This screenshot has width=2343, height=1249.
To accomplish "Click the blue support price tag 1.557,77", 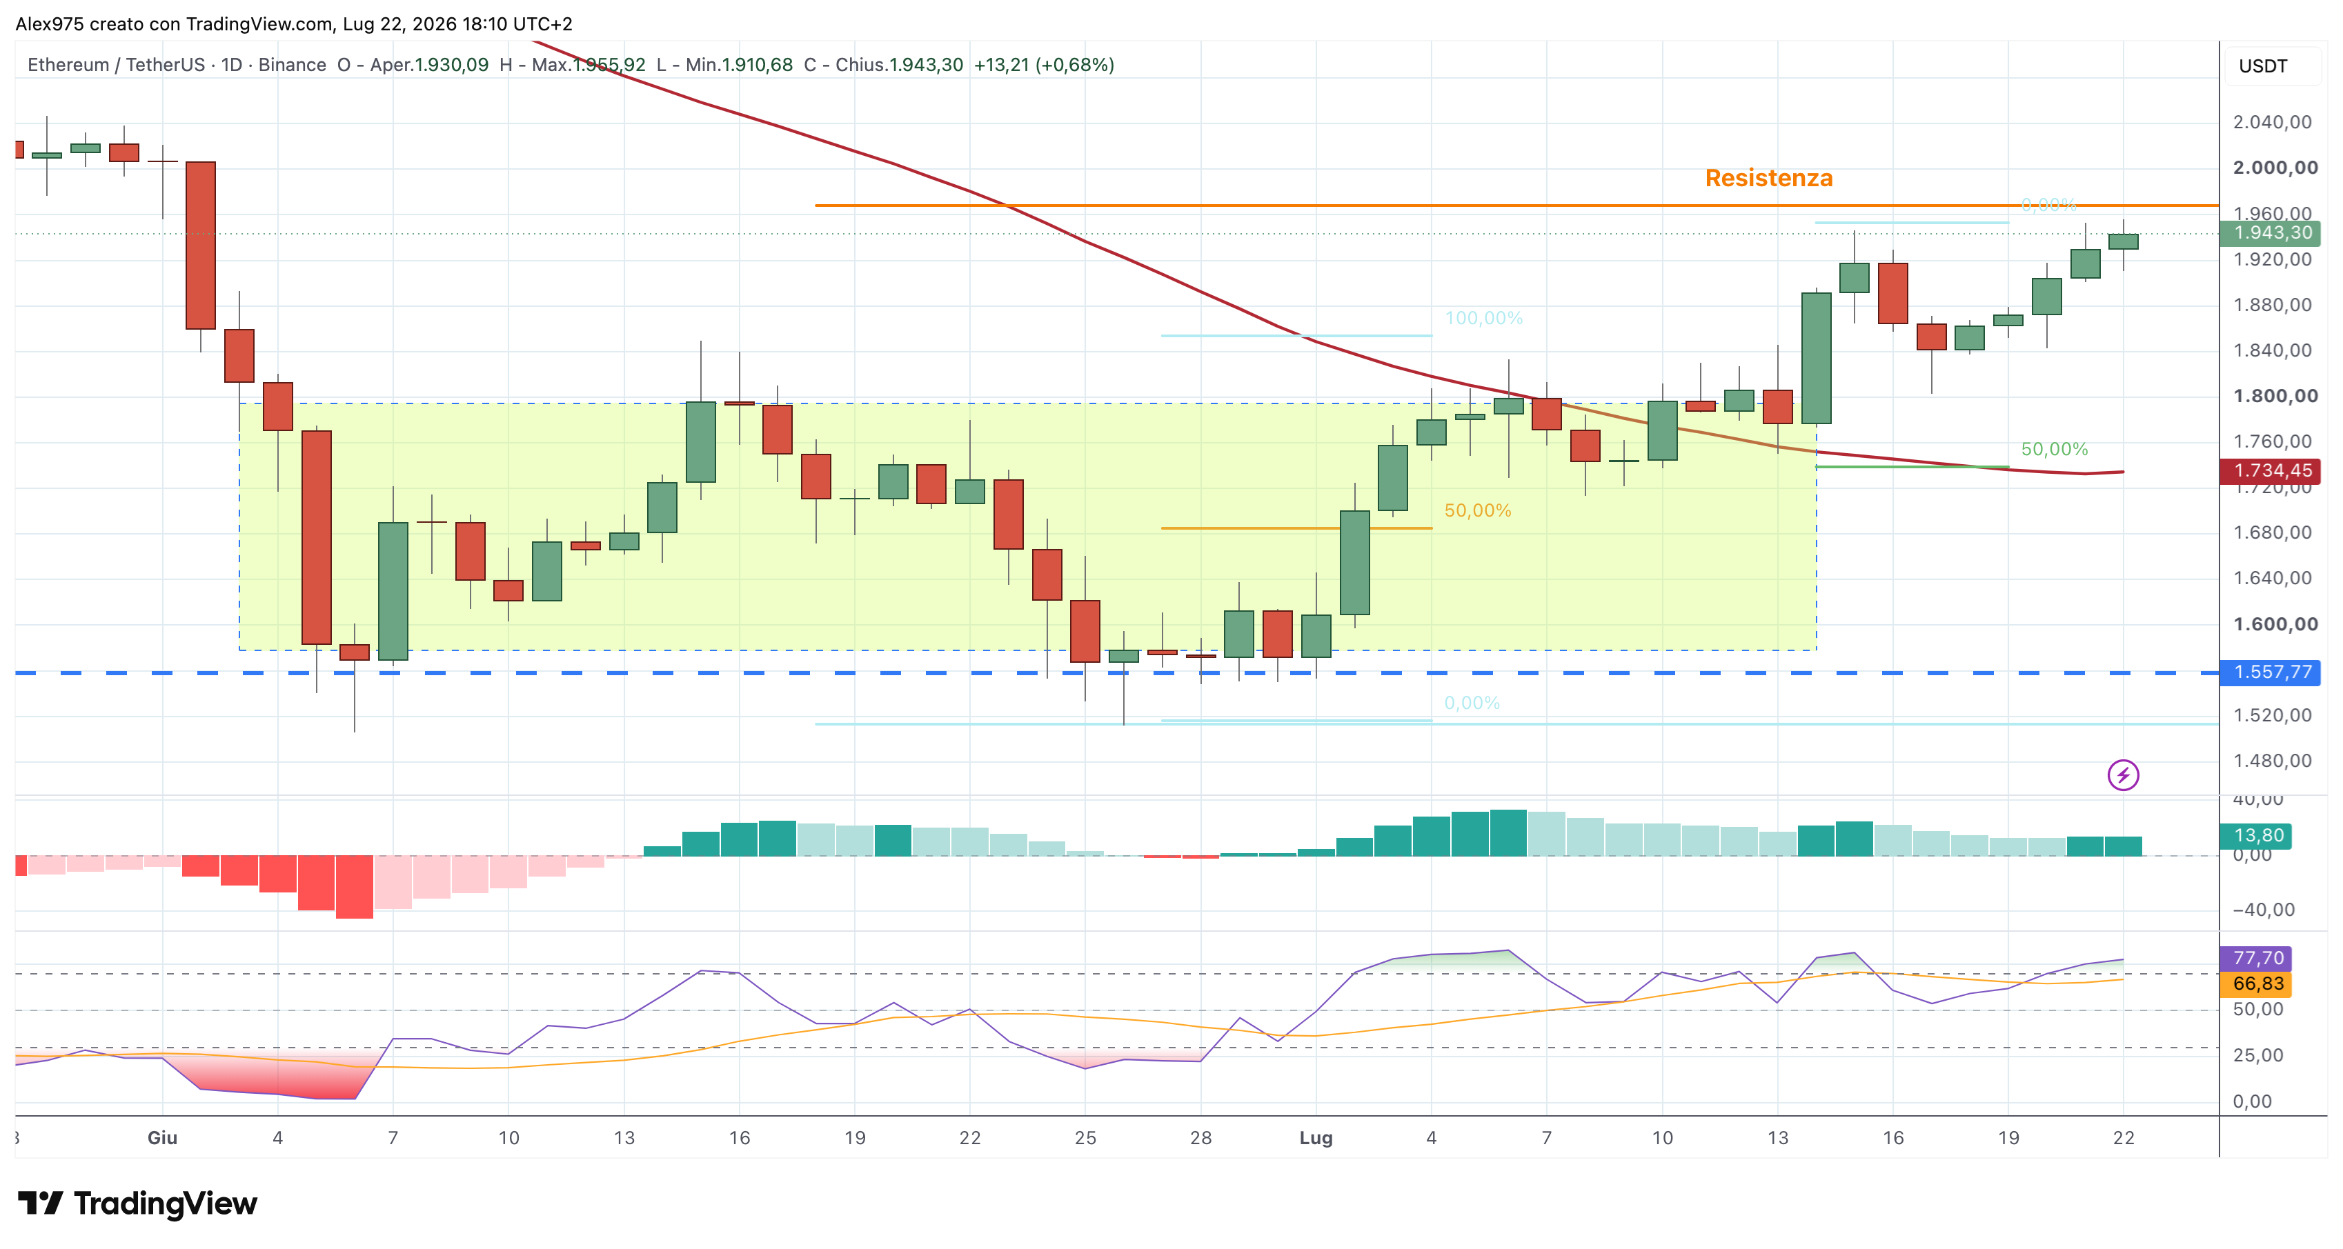I will click(x=2271, y=672).
